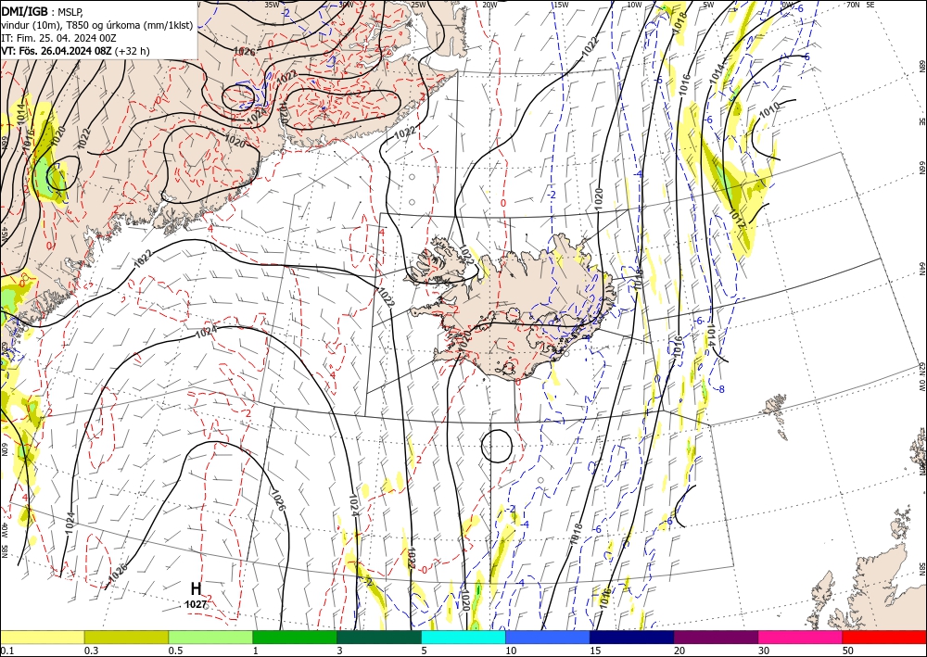Click the closed circular isobar south of Iceland
Image resolution: width=927 pixels, height=657 pixels.
click(x=497, y=446)
